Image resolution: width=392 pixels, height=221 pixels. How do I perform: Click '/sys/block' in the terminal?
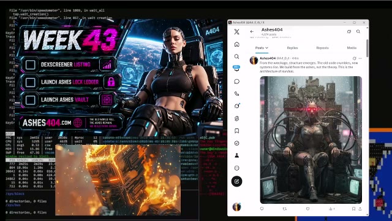tap(15, 194)
